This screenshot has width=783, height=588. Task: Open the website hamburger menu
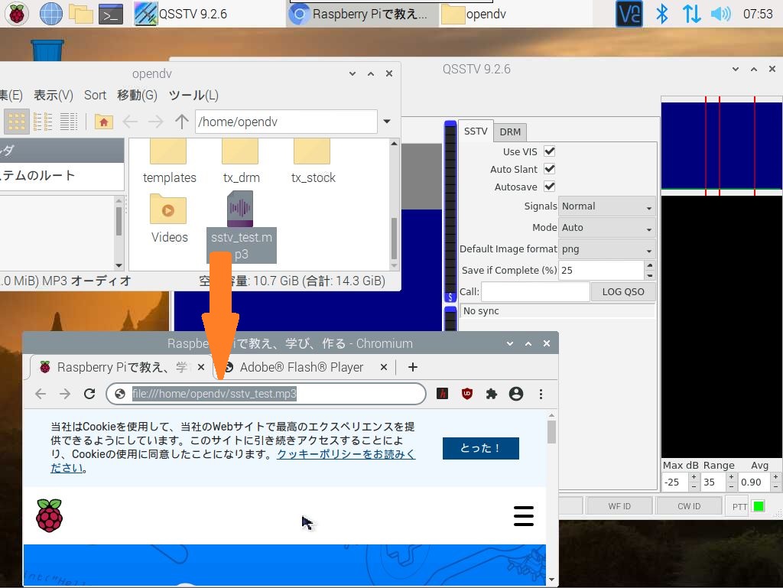click(x=524, y=516)
